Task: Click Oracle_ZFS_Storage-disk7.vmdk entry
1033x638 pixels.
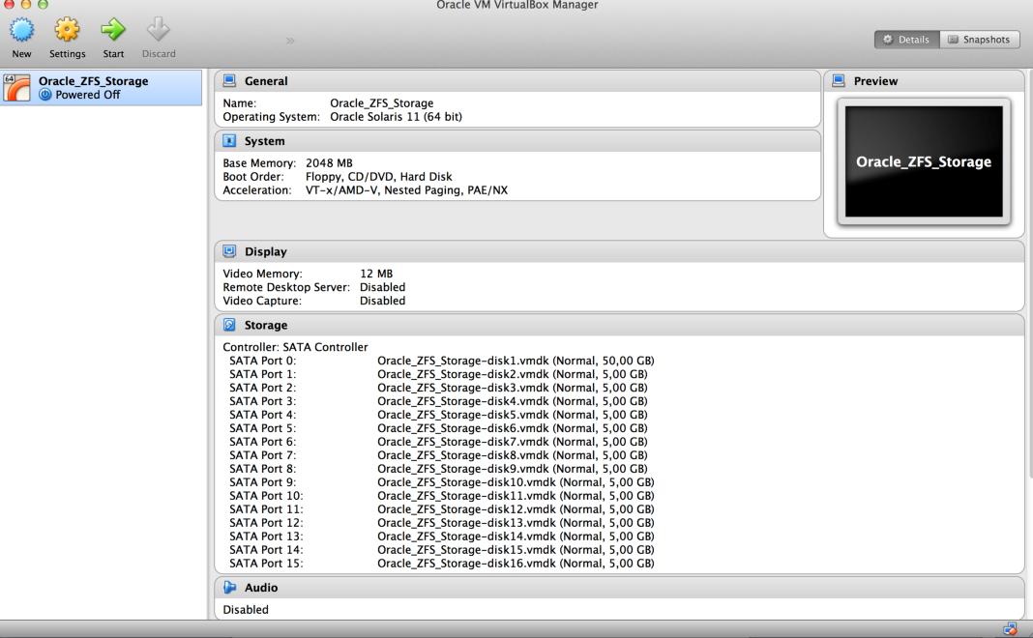Action: [513, 442]
